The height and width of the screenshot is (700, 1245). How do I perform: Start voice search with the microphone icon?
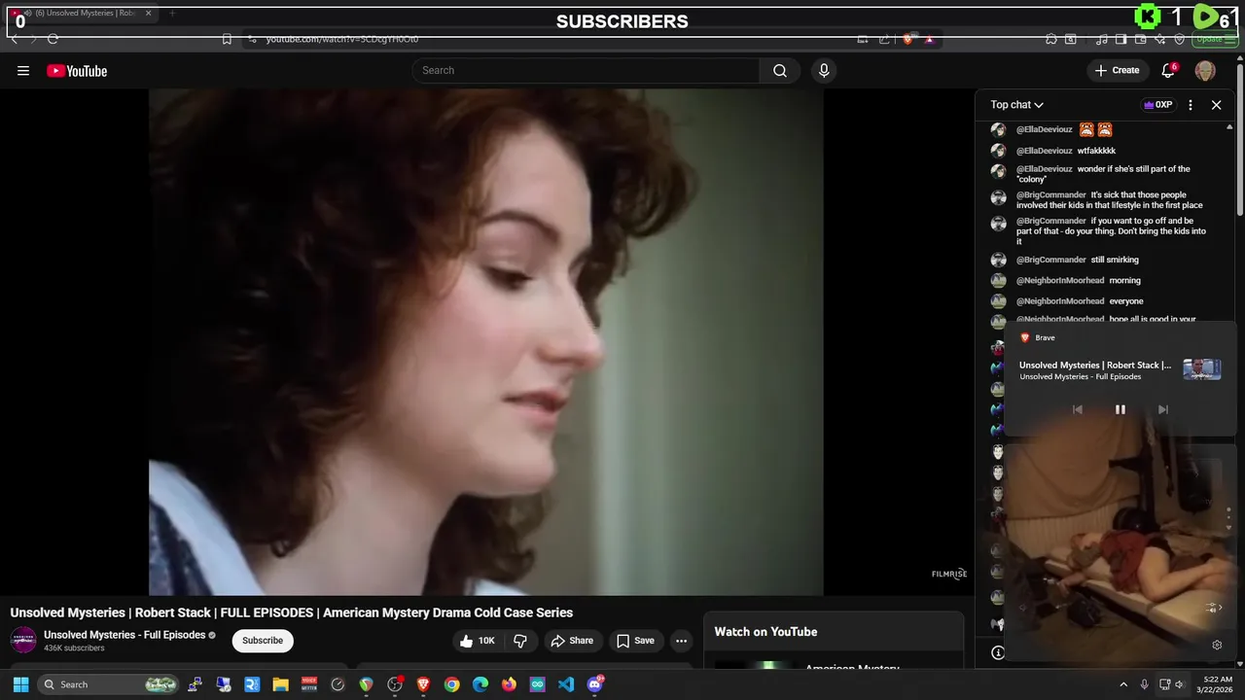click(x=824, y=70)
